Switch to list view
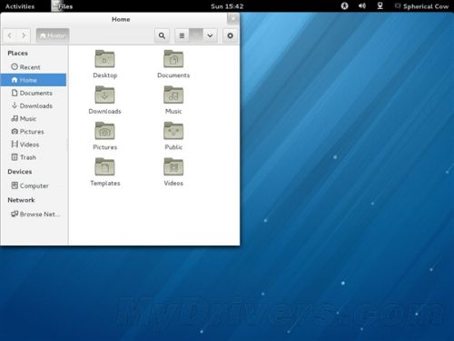The width and height of the screenshot is (454, 341). point(182,35)
